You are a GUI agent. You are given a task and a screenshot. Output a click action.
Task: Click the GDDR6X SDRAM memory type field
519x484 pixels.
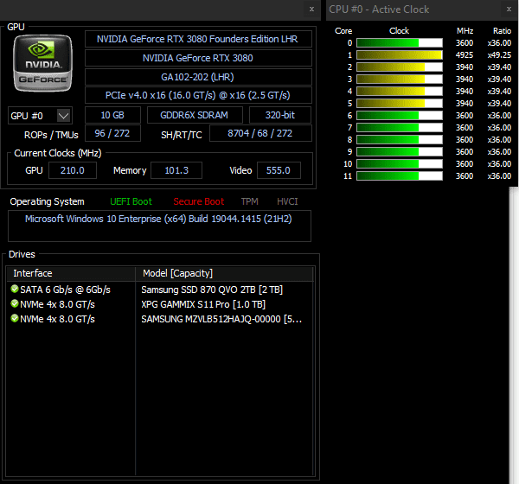[x=195, y=115]
